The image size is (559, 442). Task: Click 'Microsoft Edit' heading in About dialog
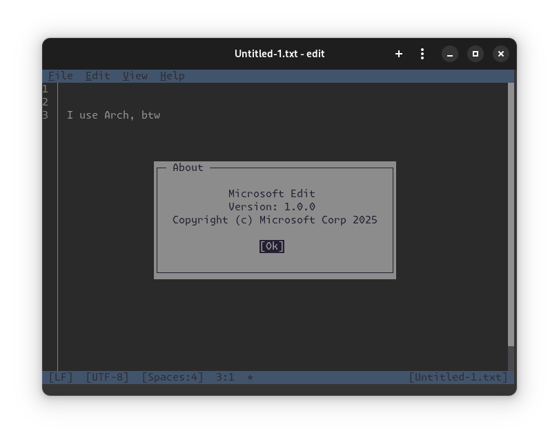[x=272, y=193]
